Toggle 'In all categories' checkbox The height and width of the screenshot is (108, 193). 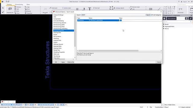point(152,15)
